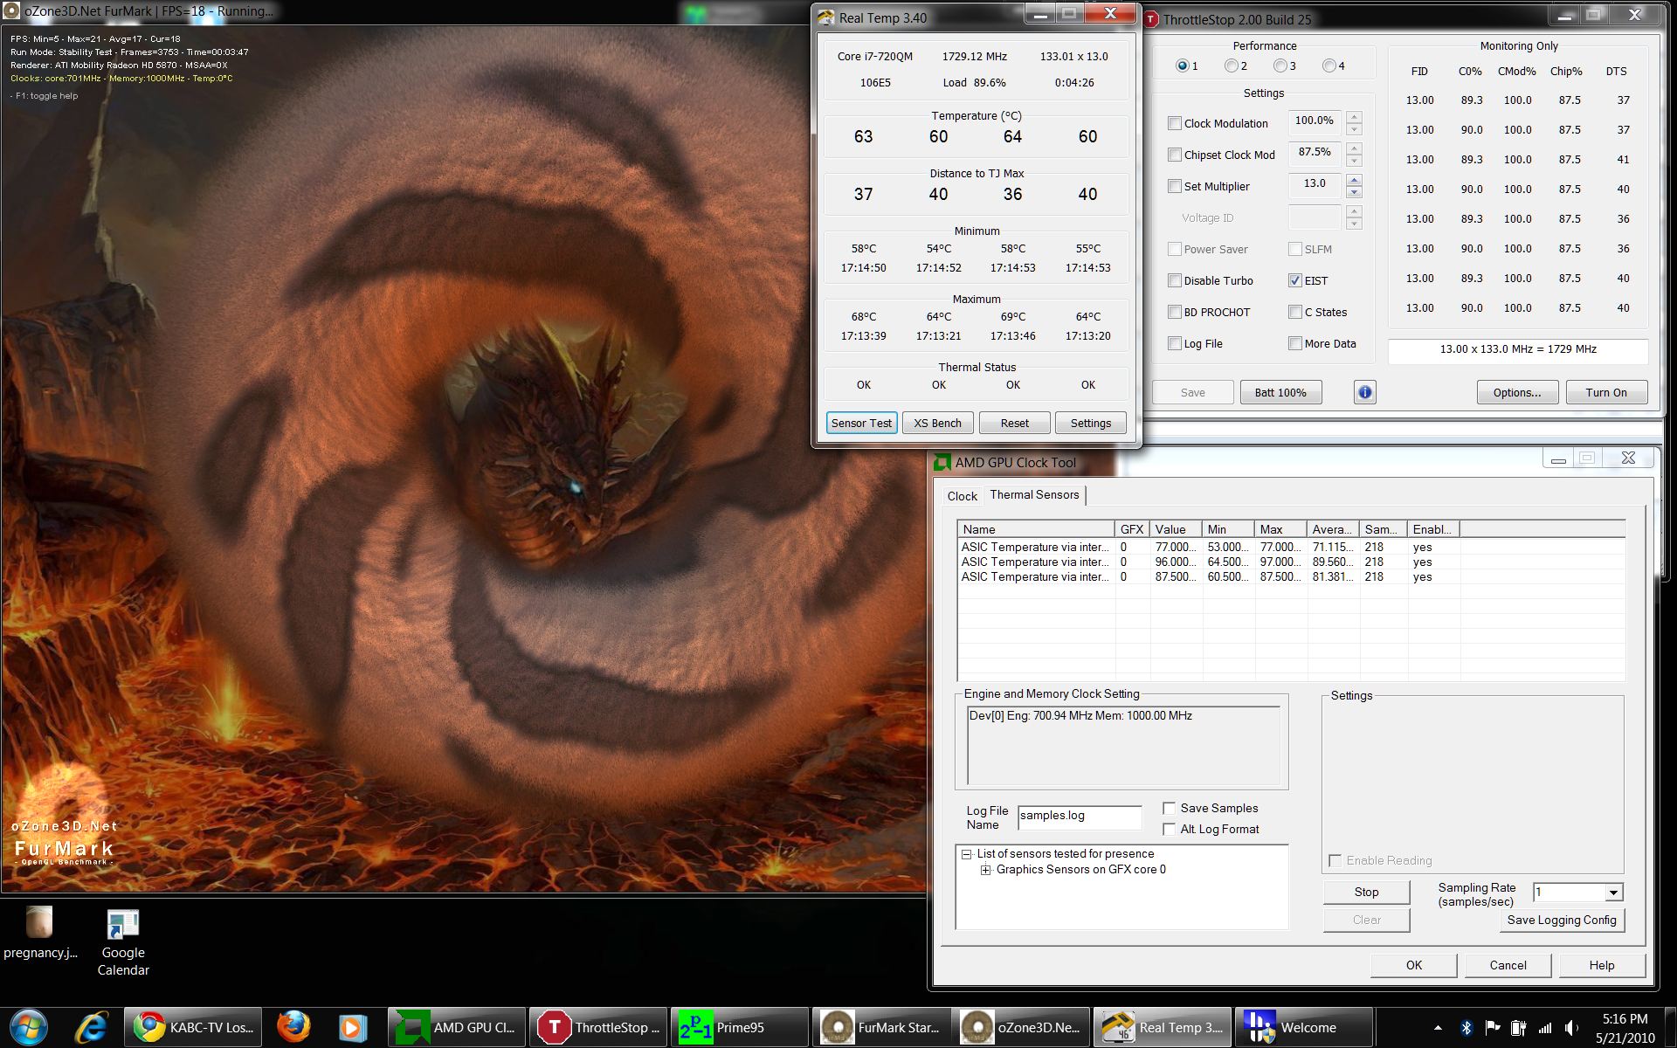Image resolution: width=1677 pixels, height=1048 pixels.
Task: Open battery power tray icon
Action: click(1518, 1028)
